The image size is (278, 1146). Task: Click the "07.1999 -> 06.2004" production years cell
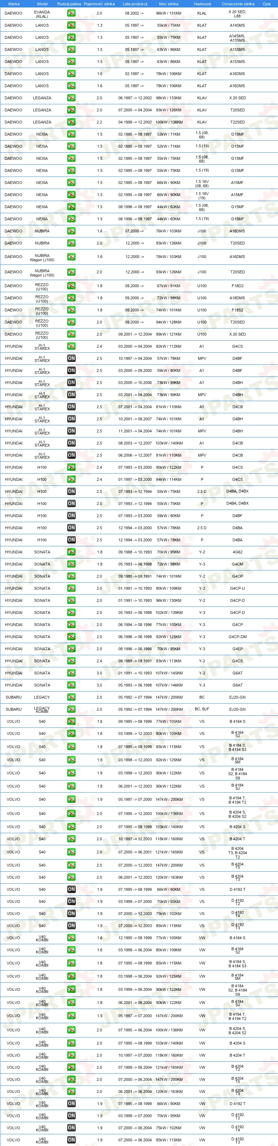click(135, 1067)
